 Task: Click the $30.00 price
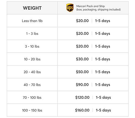tap(82, 59)
